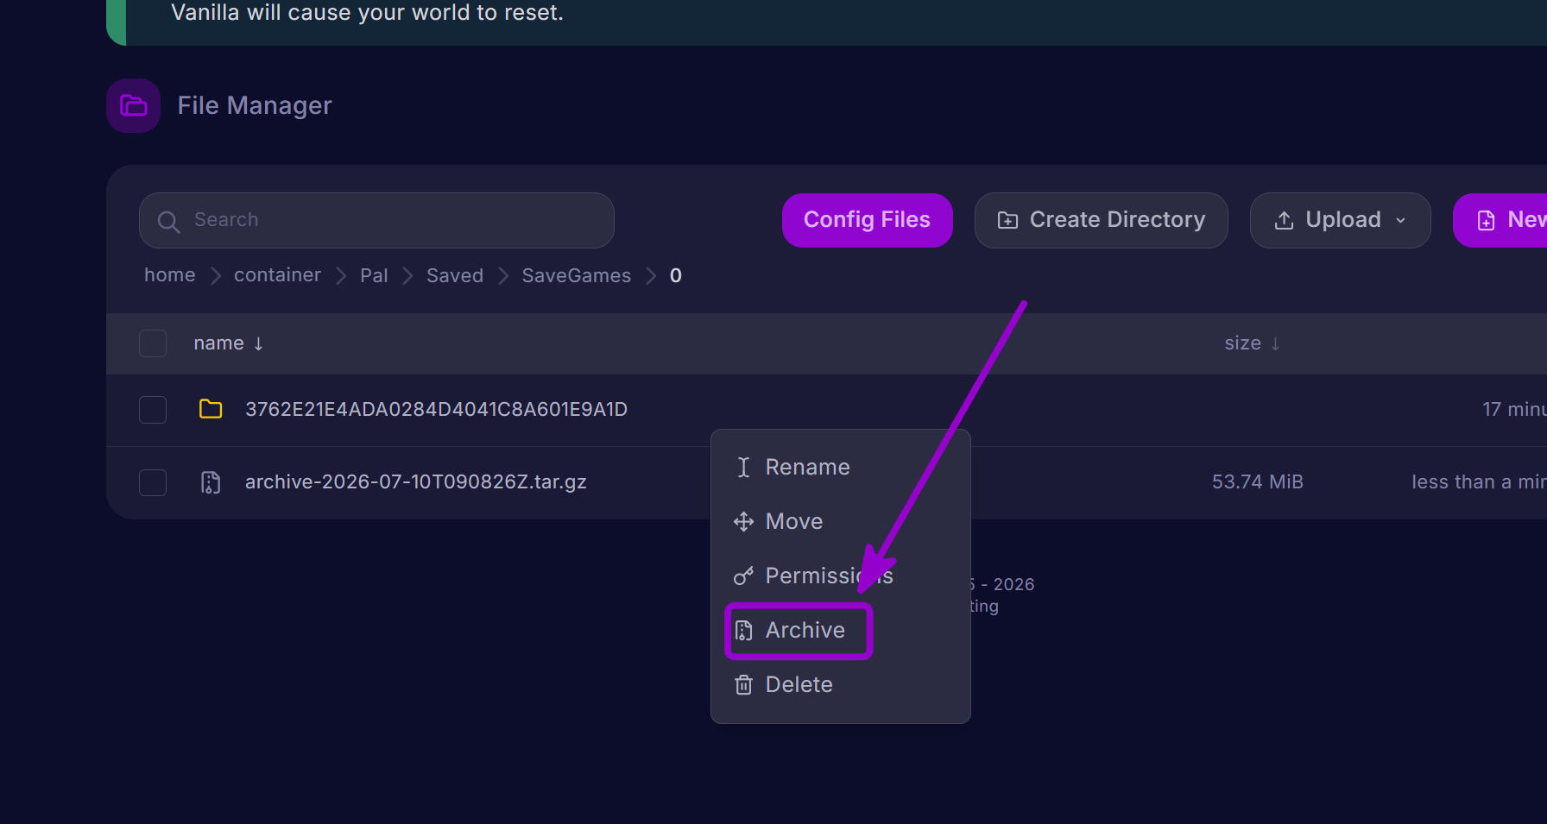The image size is (1547, 824).
Task: Check the box for archive-2026-07-10T090826Z.tar.gz
Action: point(153,481)
